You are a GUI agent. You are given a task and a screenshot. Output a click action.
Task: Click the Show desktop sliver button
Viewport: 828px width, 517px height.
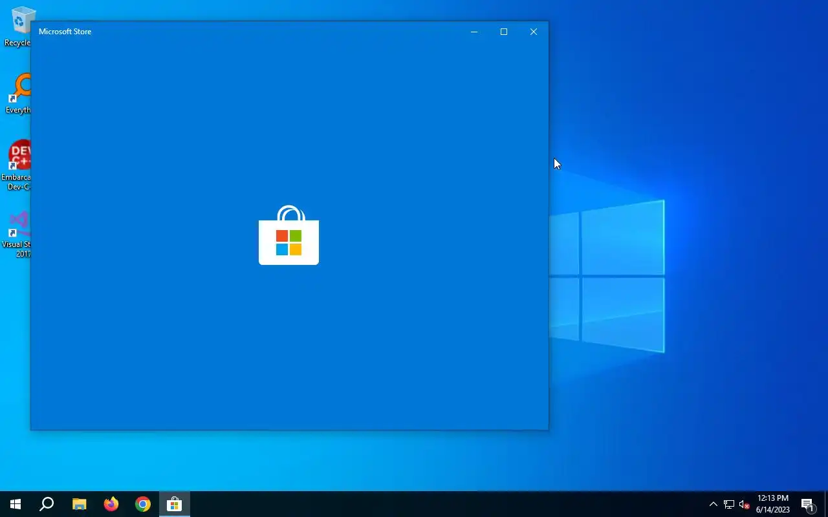[826, 504]
